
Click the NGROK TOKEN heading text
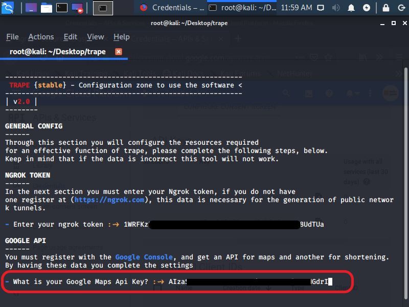pyautogui.click(x=28, y=175)
